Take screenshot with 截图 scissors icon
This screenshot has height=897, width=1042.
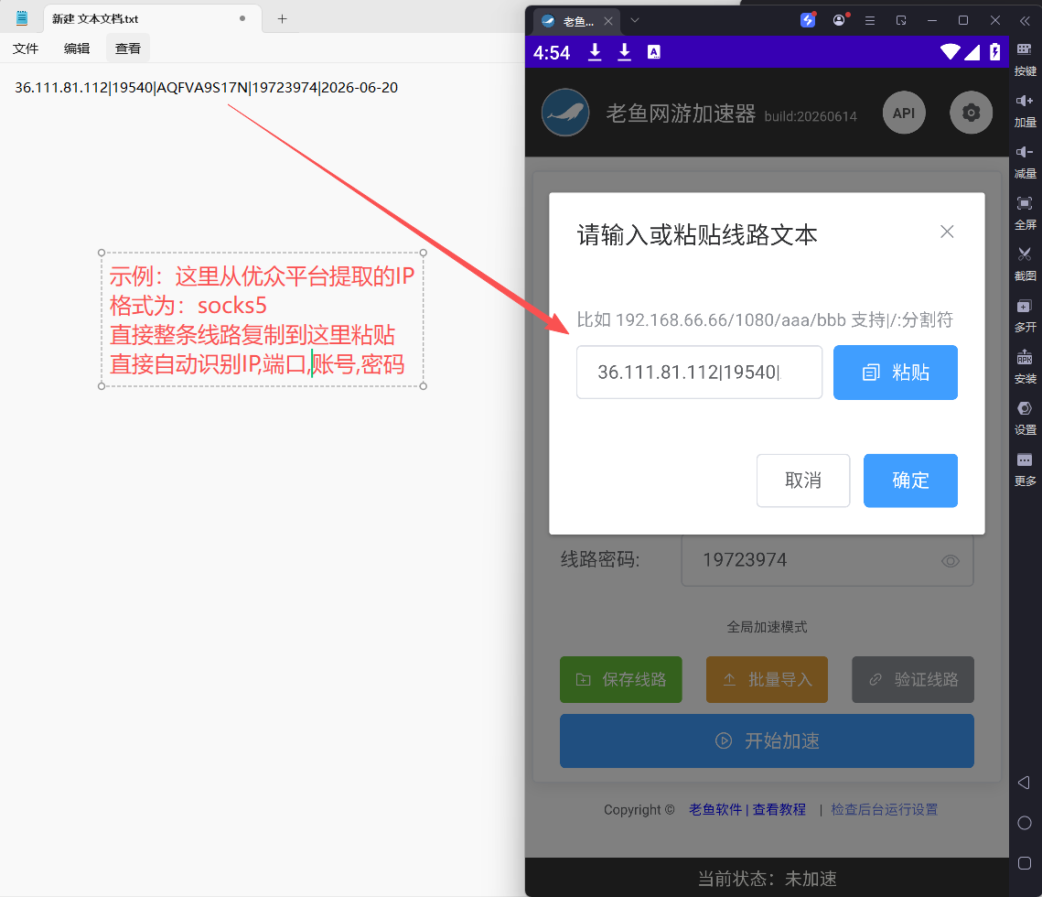[x=1025, y=264]
